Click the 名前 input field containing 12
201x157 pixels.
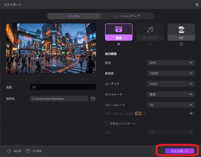63,87
